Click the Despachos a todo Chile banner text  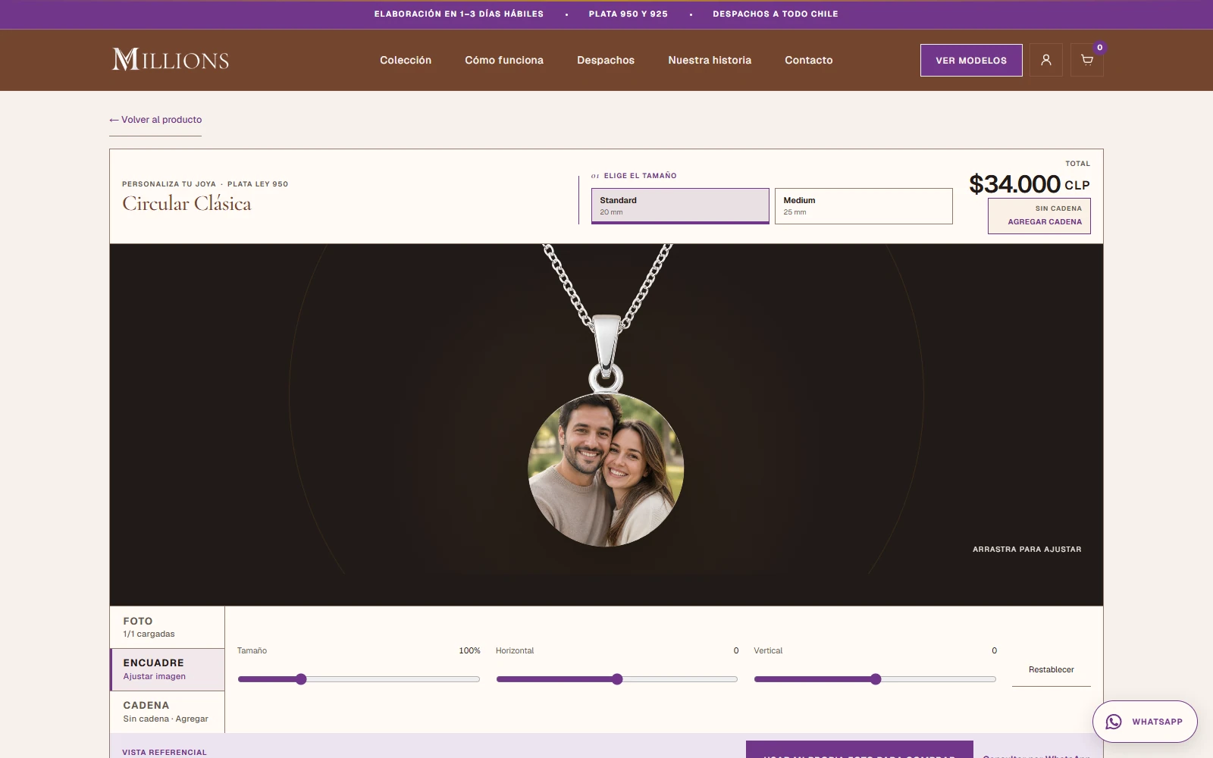click(x=776, y=14)
